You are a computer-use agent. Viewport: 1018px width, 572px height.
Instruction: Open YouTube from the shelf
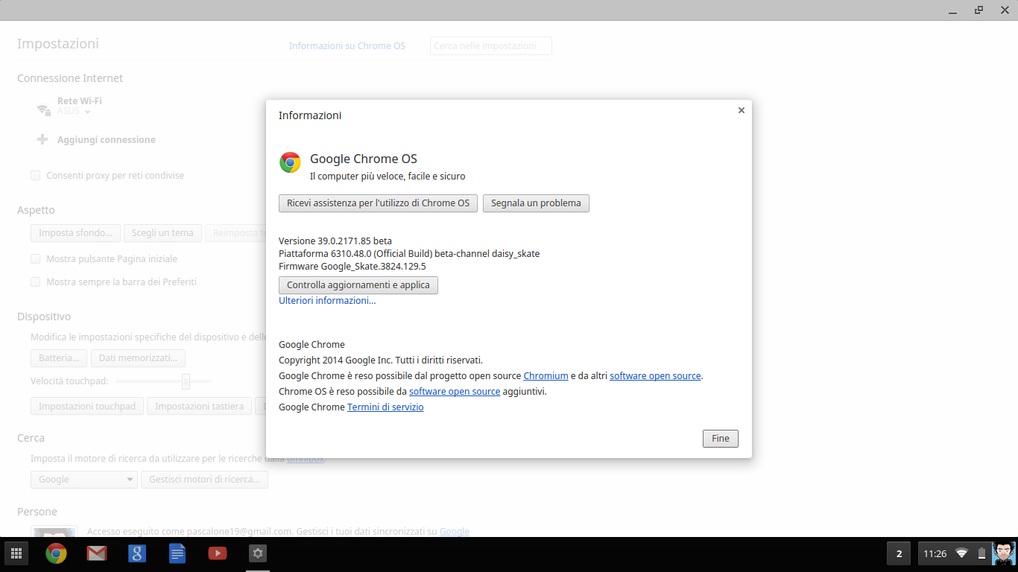point(218,553)
